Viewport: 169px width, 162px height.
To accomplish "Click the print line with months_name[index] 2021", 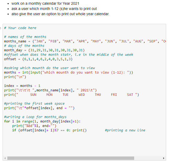I will [x=51, y=90].
